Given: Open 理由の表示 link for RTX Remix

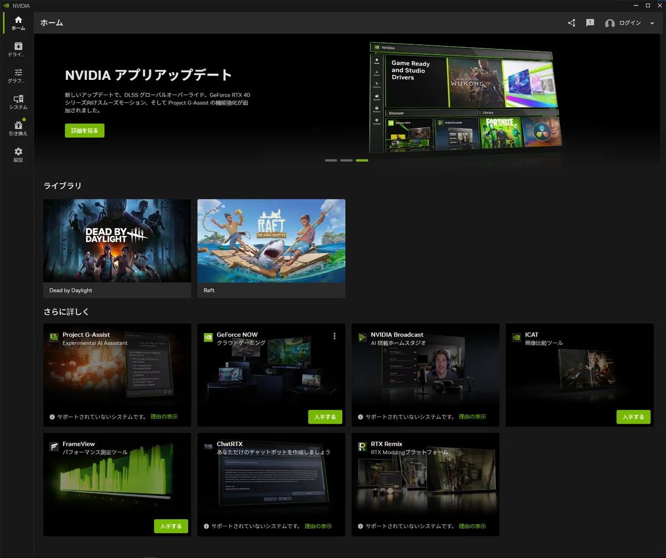Looking at the screenshot, I should pos(472,526).
